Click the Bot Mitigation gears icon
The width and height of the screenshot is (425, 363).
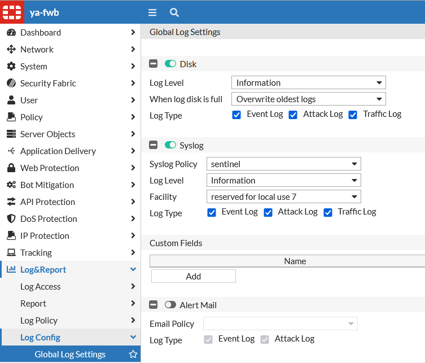tap(11, 185)
